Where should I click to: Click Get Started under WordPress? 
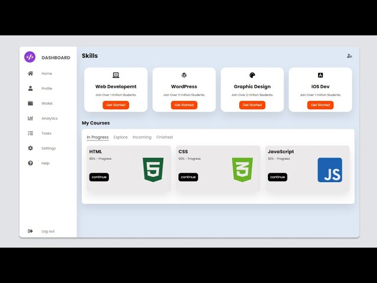click(x=184, y=105)
